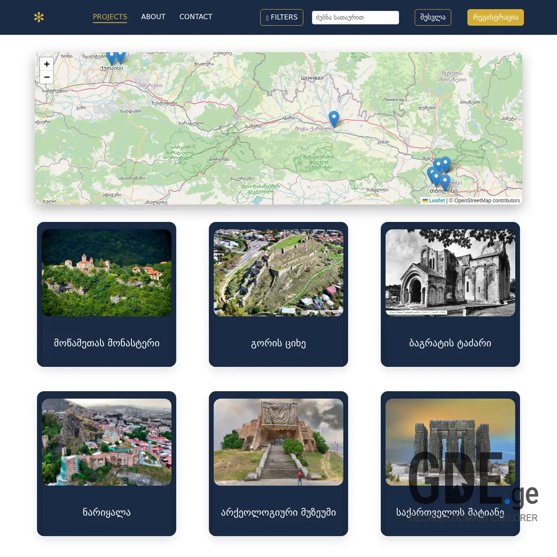Click the asterisk logo in the header
557x557 pixels.
click(40, 17)
